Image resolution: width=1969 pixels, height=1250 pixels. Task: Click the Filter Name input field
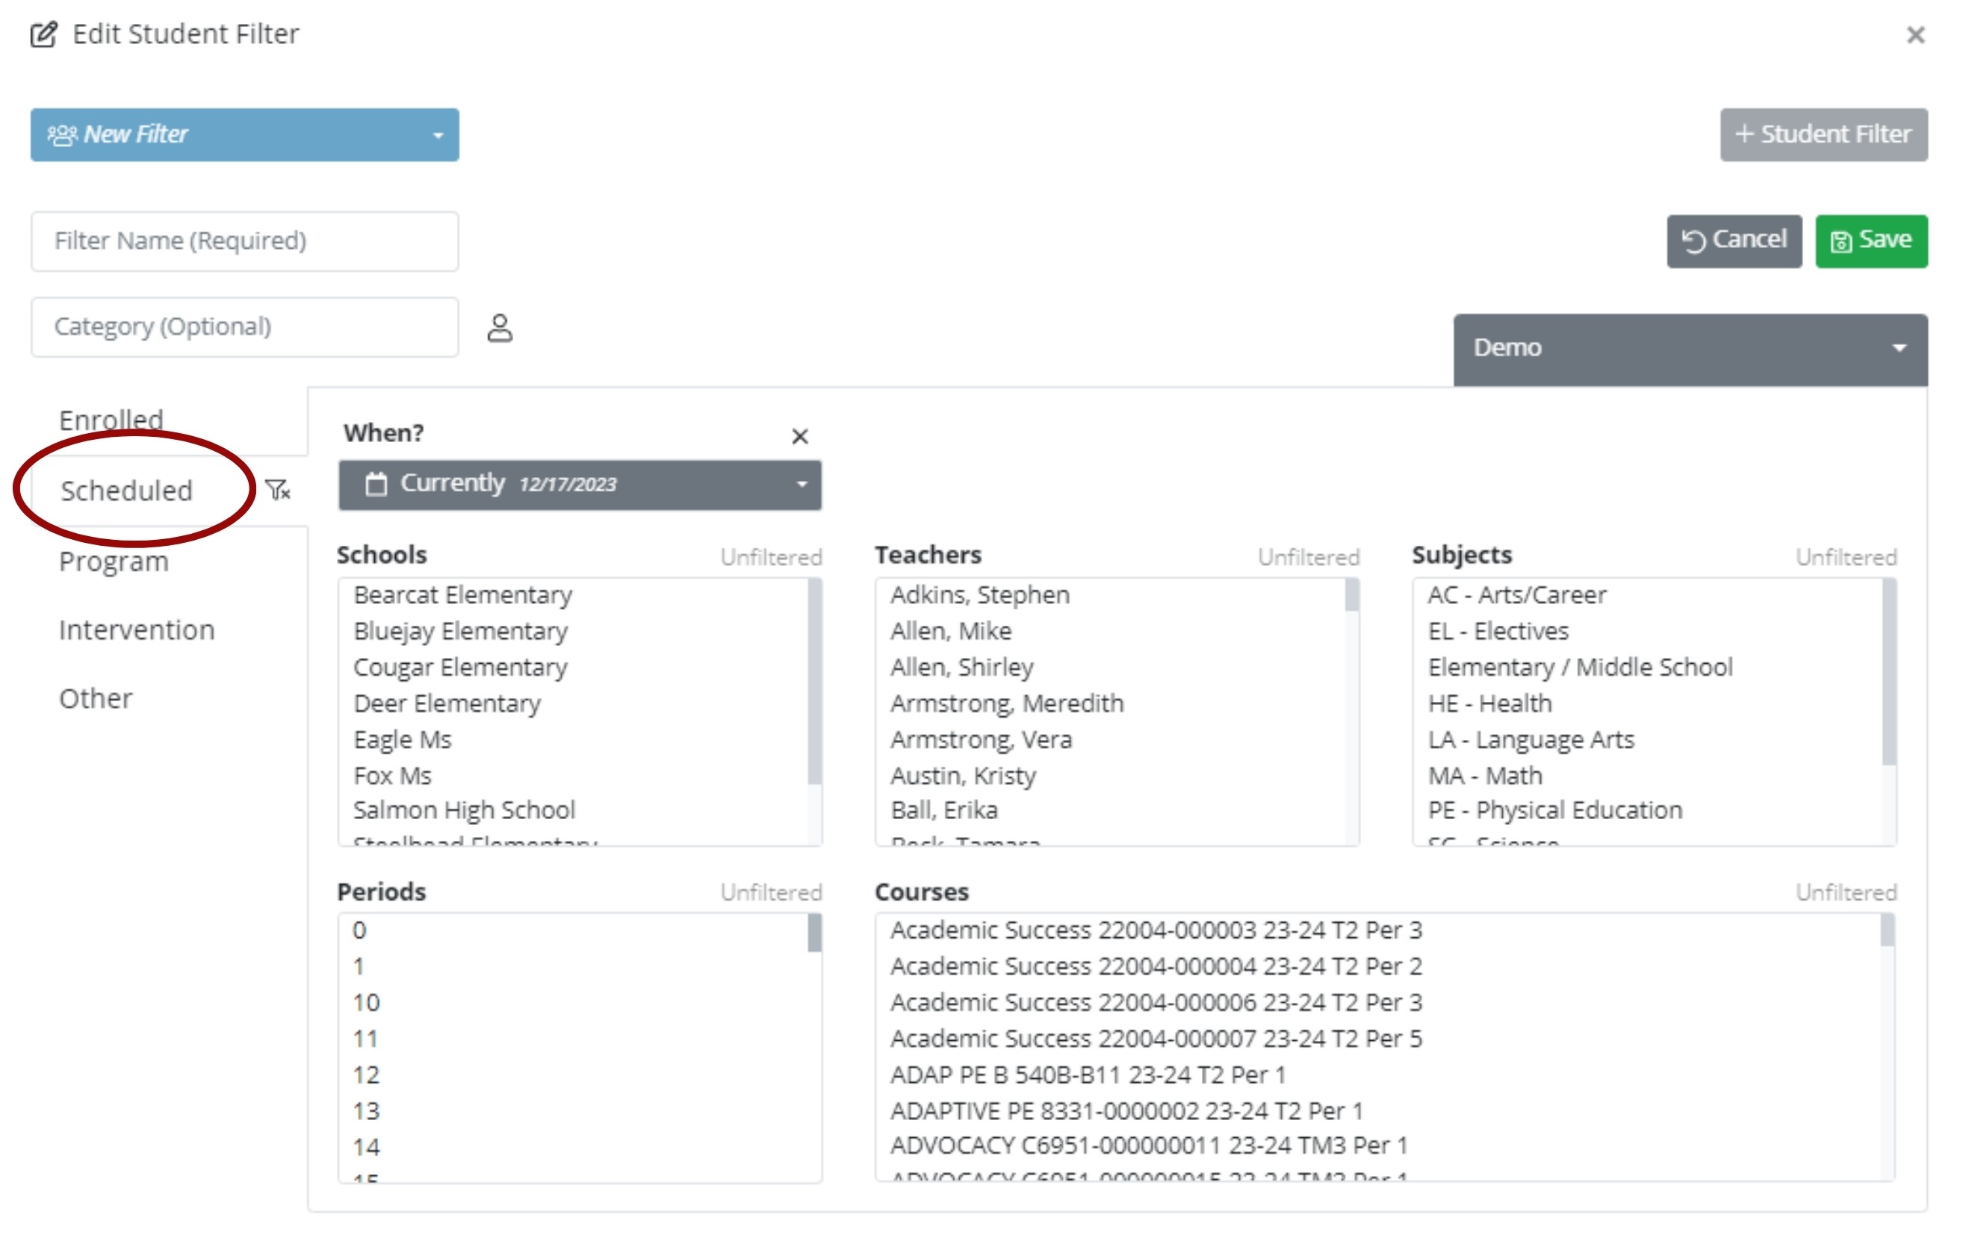[244, 241]
